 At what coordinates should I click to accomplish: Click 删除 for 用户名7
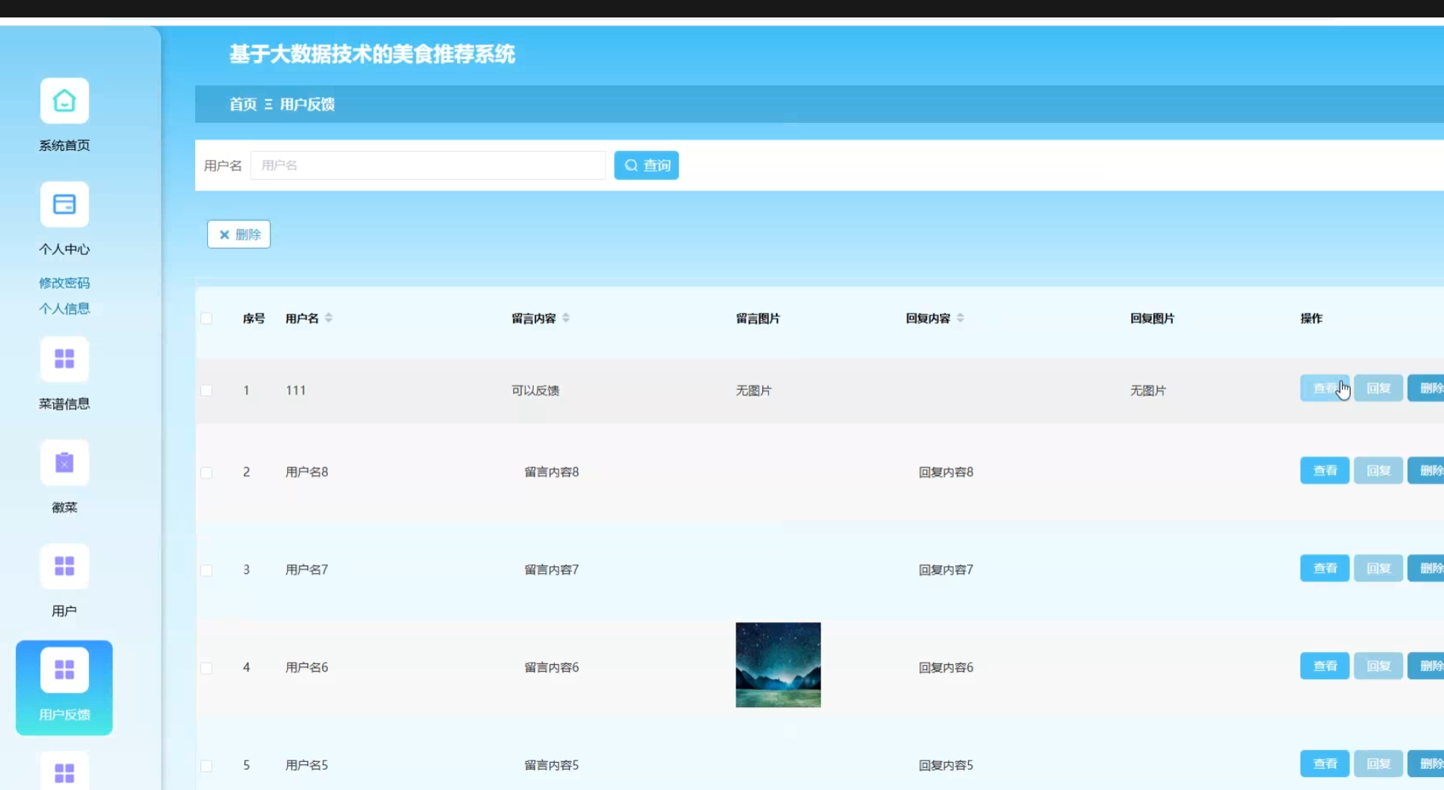pyautogui.click(x=1427, y=568)
